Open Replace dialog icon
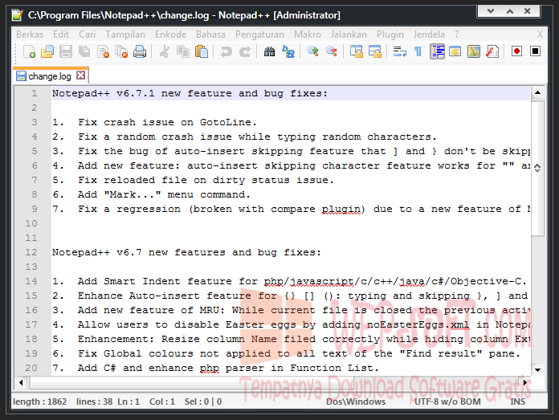The height and width of the screenshot is (420, 559). click(x=288, y=51)
